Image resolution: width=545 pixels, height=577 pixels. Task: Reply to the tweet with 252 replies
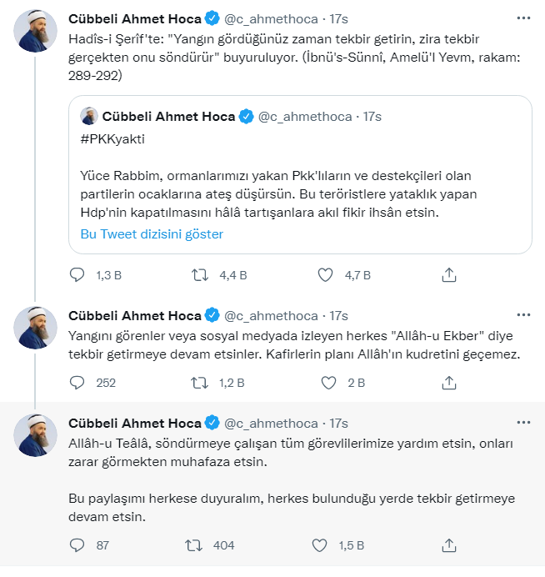(x=77, y=383)
